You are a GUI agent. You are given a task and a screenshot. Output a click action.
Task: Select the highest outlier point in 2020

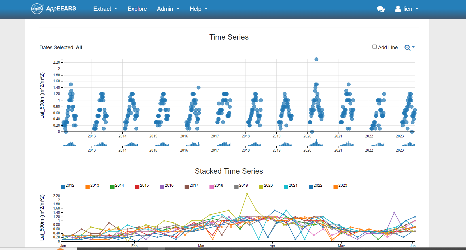tap(316, 59)
